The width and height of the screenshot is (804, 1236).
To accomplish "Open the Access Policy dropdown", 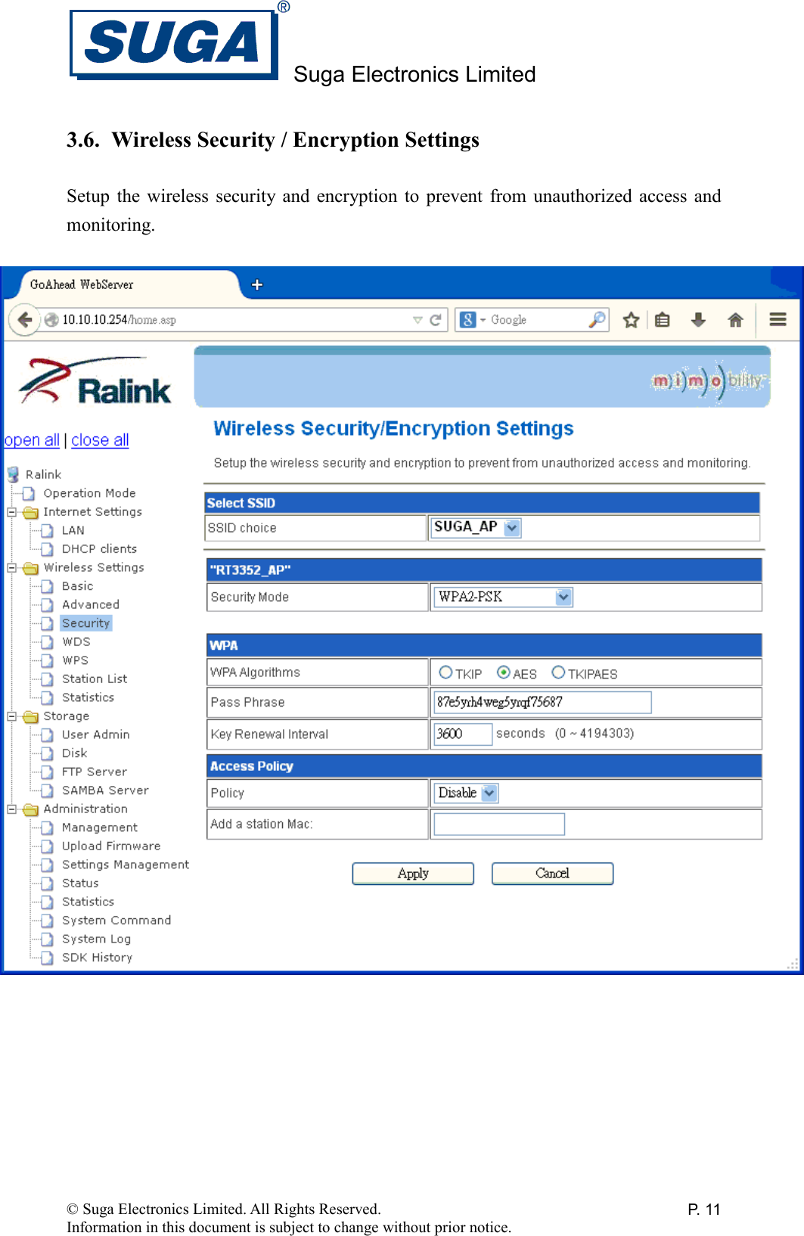I will point(466,793).
